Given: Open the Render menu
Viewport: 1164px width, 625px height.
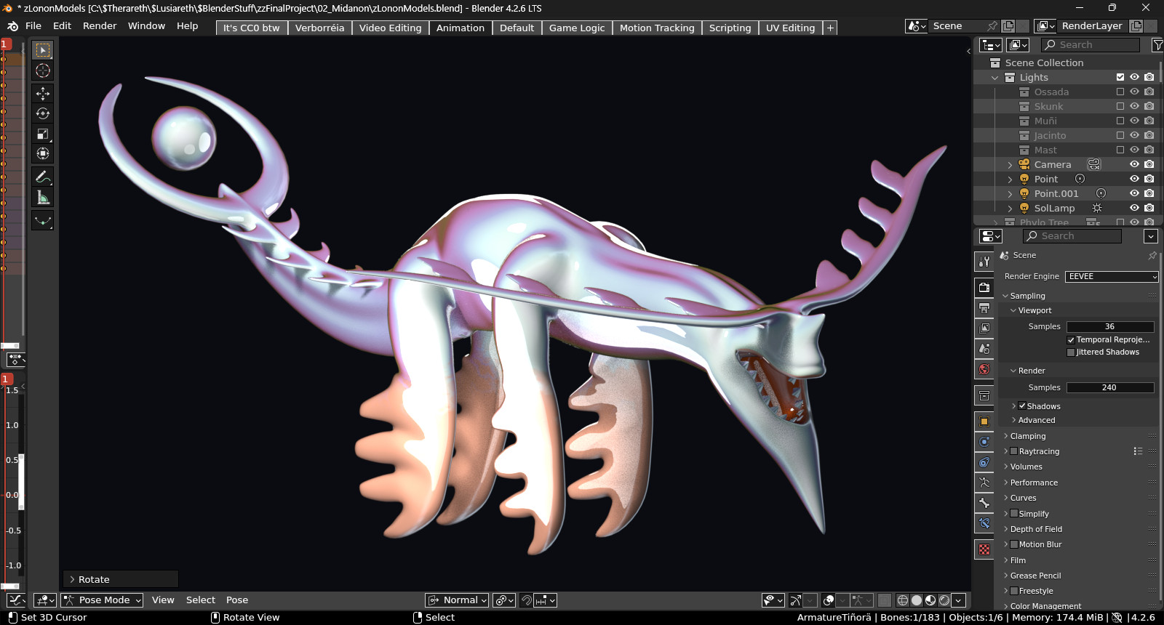Looking at the screenshot, I should tap(100, 26).
